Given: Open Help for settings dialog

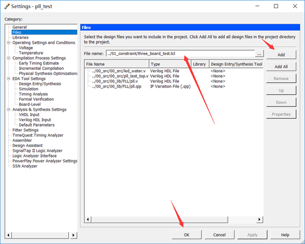Looking at the screenshot, I should [x=285, y=235].
